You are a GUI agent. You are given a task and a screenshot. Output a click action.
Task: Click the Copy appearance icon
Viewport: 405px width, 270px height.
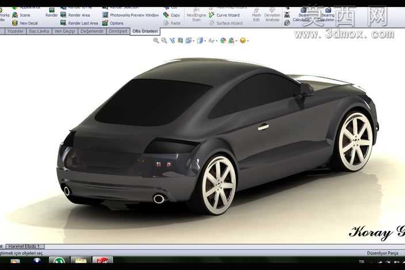click(166, 15)
